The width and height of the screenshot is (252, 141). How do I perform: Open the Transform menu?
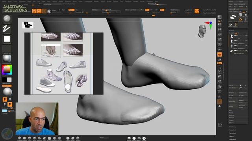128,1
